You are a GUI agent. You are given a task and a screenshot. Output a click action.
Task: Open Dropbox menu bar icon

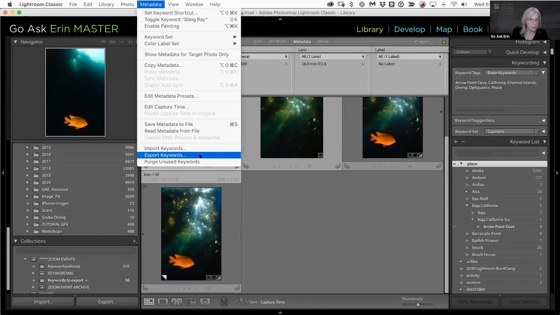(x=382, y=4)
